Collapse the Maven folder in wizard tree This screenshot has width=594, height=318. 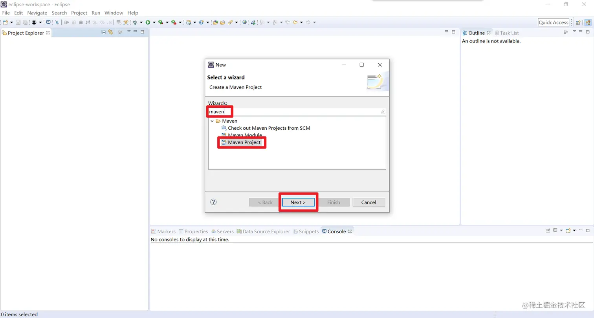click(x=212, y=121)
